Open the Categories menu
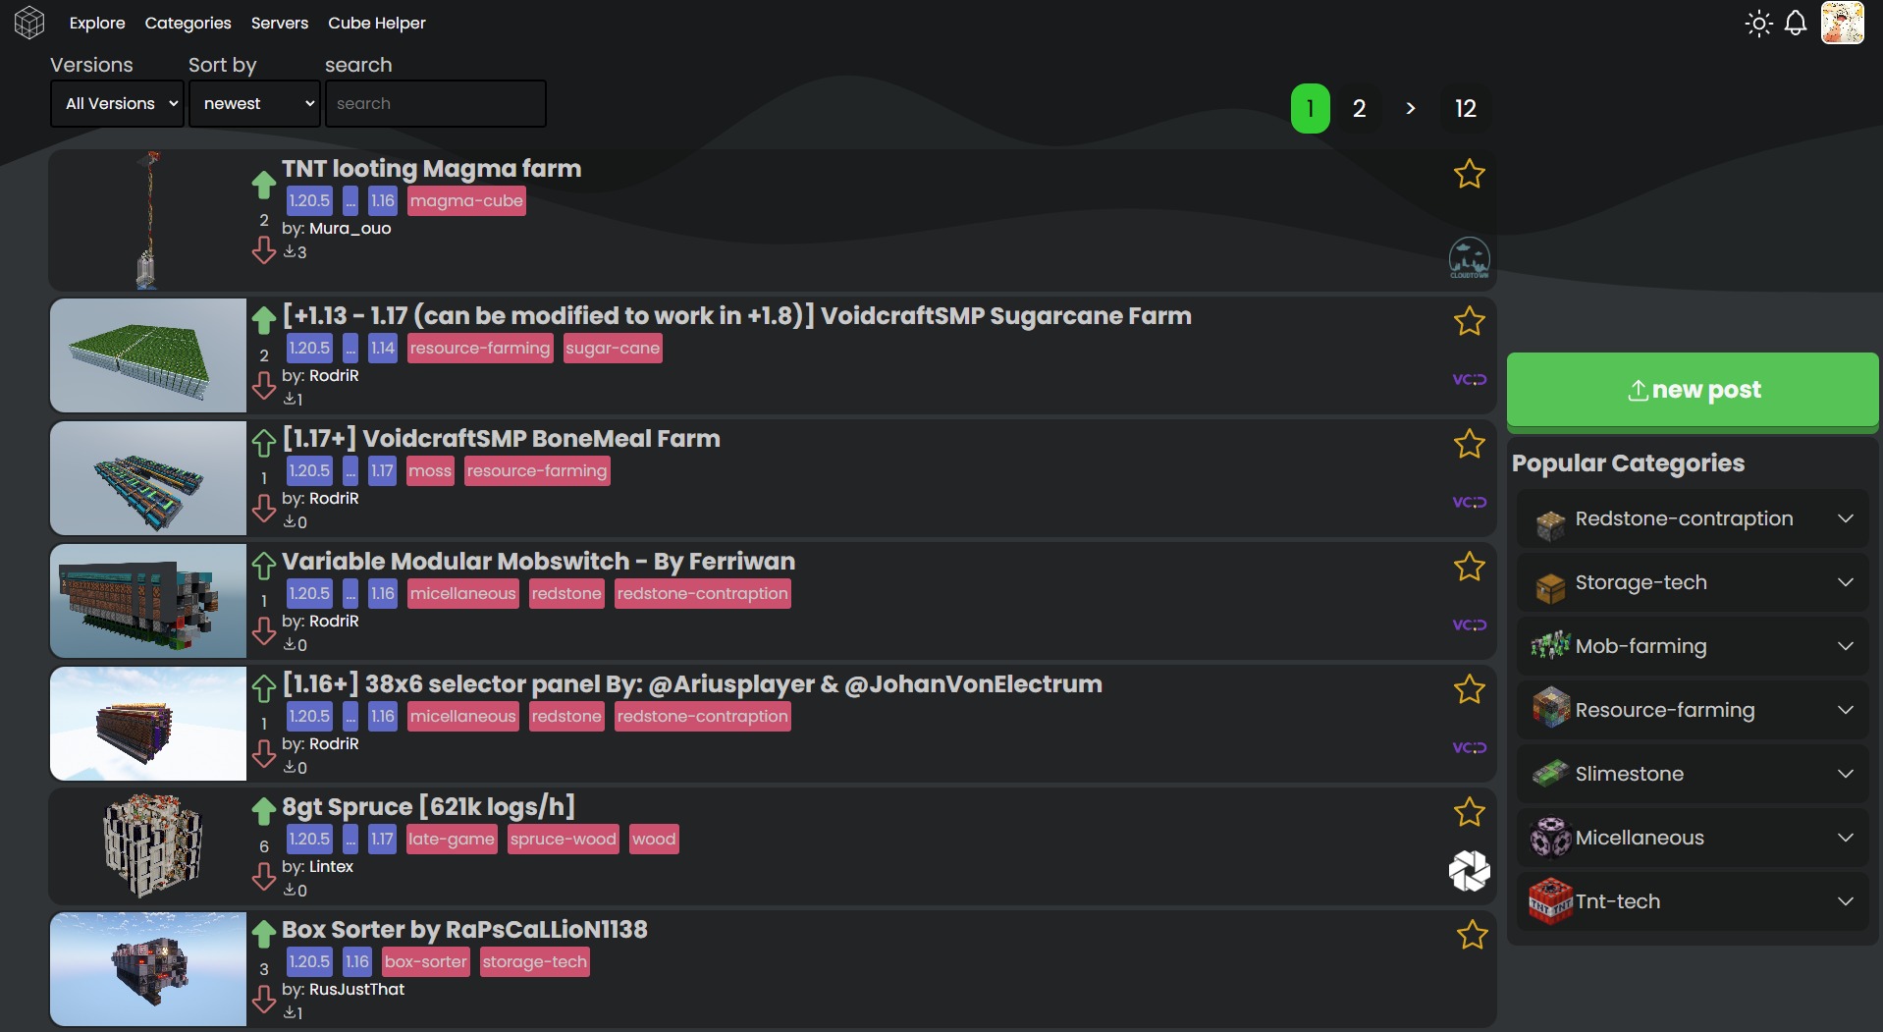1883x1032 pixels. [x=188, y=23]
